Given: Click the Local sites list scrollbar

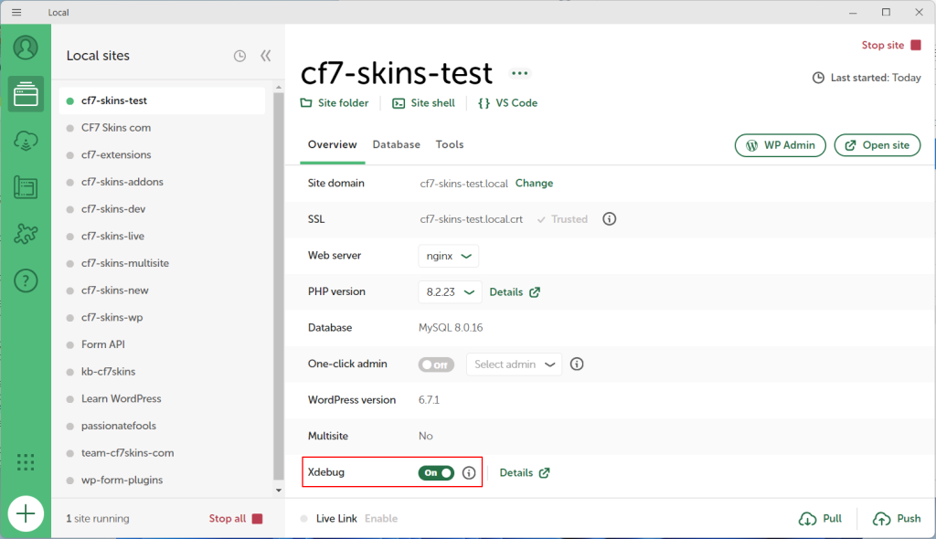Looking at the screenshot, I should 279,274.
